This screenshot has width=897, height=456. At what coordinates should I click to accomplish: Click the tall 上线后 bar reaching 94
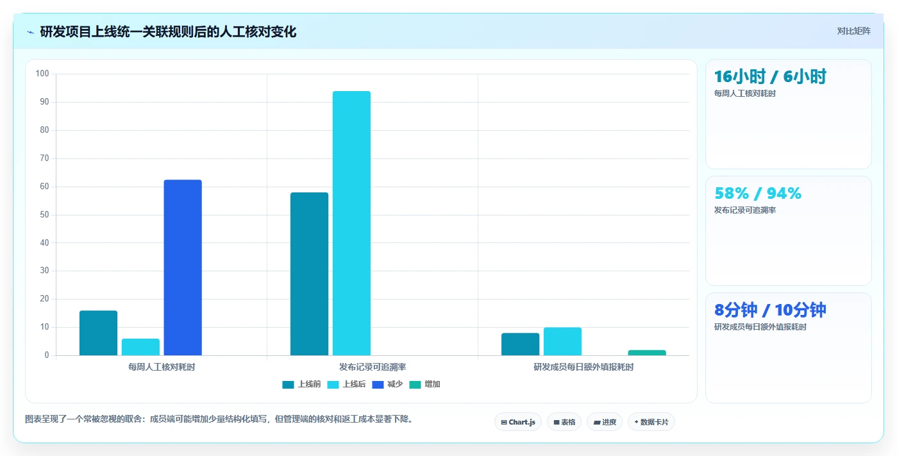pyautogui.click(x=351, y=223)
